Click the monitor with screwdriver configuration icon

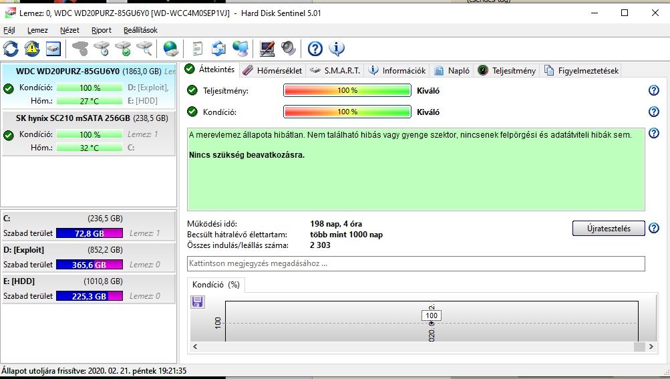[x=267, y=49]
